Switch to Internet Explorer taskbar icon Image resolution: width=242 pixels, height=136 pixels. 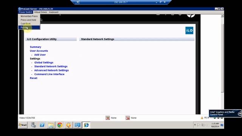point(86,125)
